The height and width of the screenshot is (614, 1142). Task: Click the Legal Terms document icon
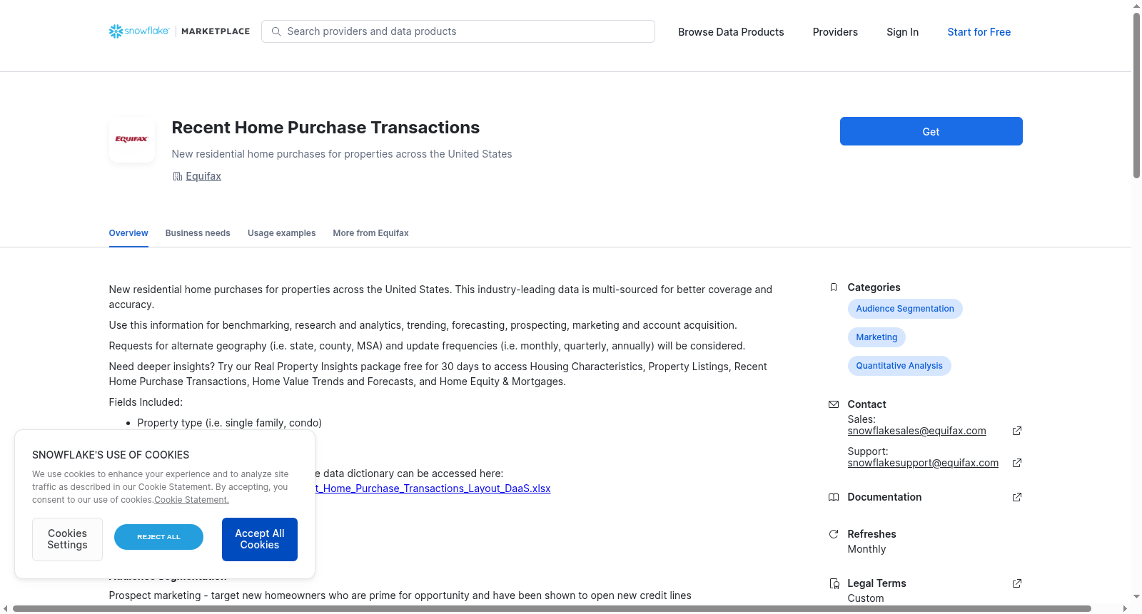tap(834, 583)
